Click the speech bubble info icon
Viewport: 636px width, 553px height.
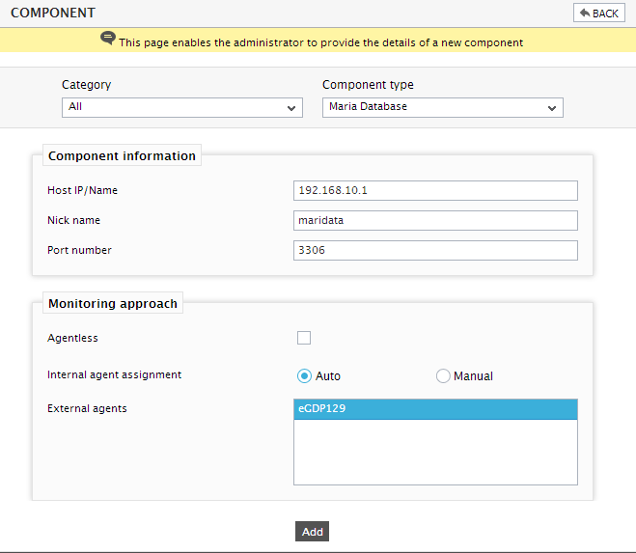(x=108, y=39)
